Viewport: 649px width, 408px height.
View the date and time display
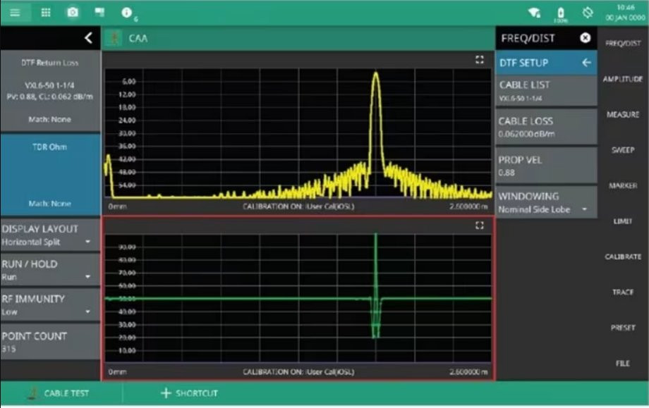click(x=625, y=13)
